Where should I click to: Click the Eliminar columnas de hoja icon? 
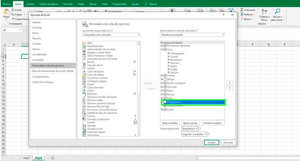tap(84, 103)
